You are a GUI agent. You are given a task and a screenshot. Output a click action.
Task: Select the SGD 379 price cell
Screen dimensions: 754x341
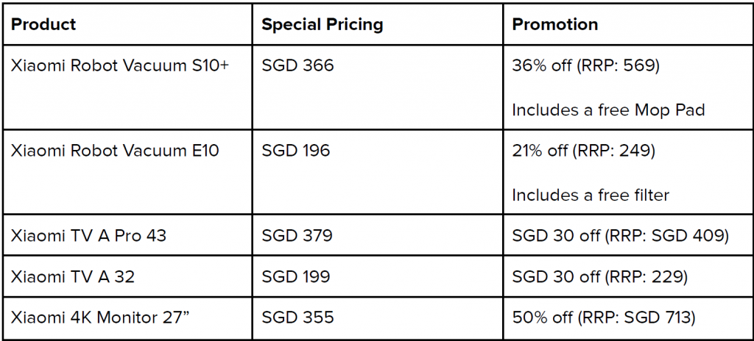(x=378, y=235)
